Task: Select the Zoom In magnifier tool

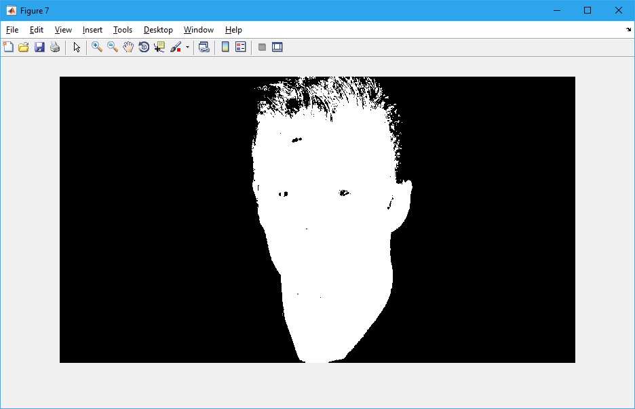Action: 97,47
